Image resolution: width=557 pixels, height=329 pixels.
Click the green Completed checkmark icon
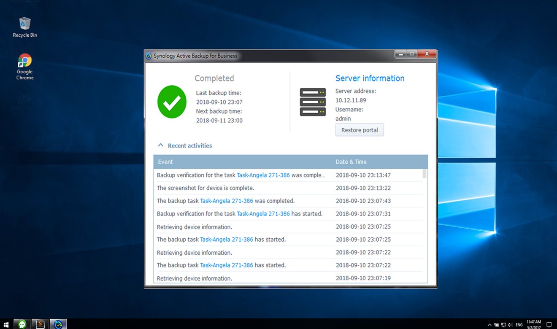[171, 102]
